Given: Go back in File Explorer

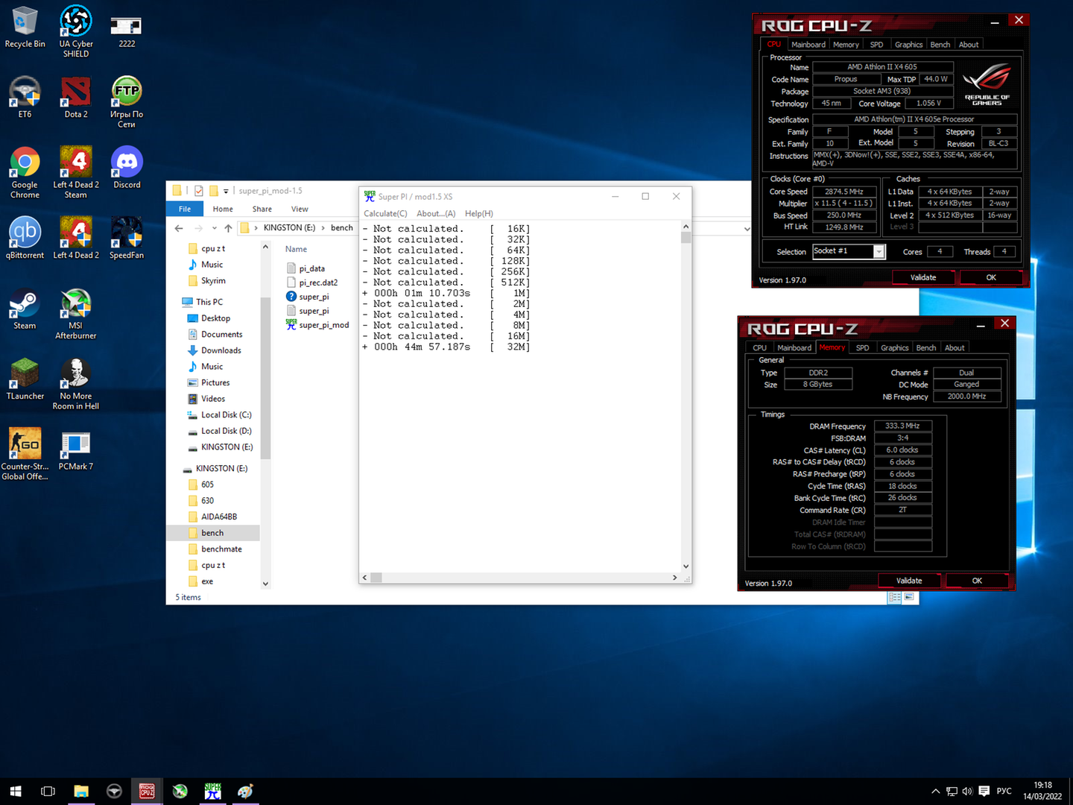Looking at the screenshot, I should 179,228.
